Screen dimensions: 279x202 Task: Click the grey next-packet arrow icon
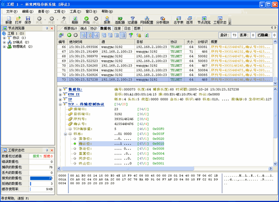pyautogui.click(x=75, y=35)
